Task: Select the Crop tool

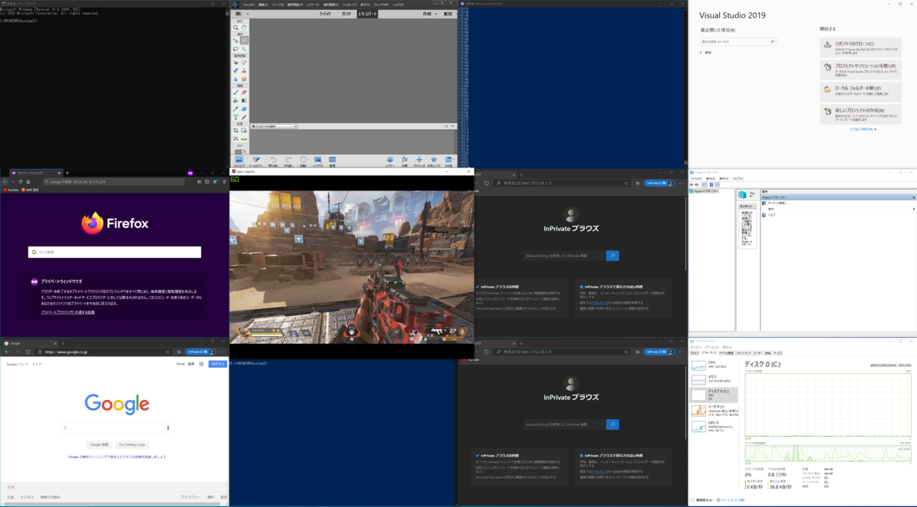Action: (235, 130)
